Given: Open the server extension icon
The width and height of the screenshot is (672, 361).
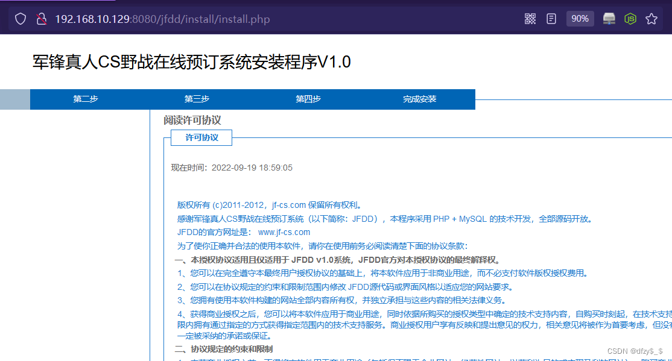Looking at the screenshot, I should click(608, 18).
